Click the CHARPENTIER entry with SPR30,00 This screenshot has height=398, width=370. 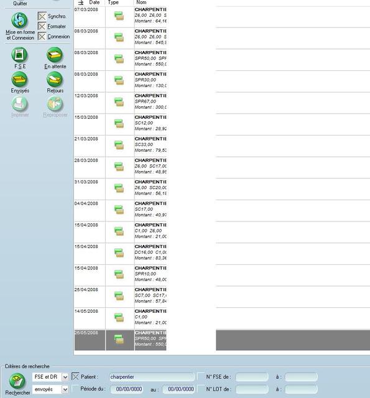[150, 80]
